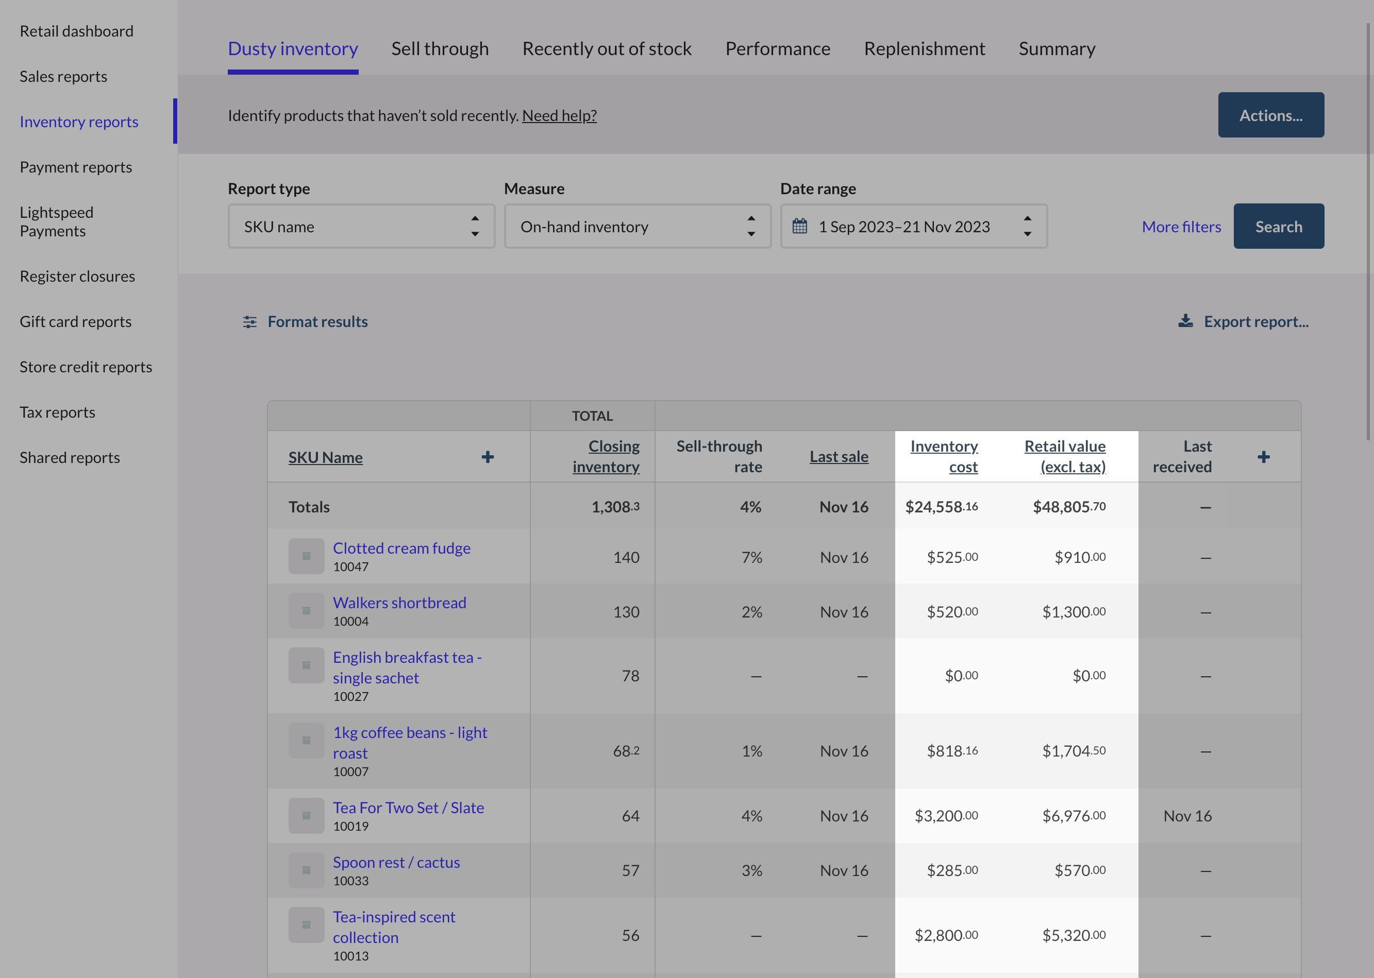Click the plus icon beside Last received

click(x=1264, y=457)
